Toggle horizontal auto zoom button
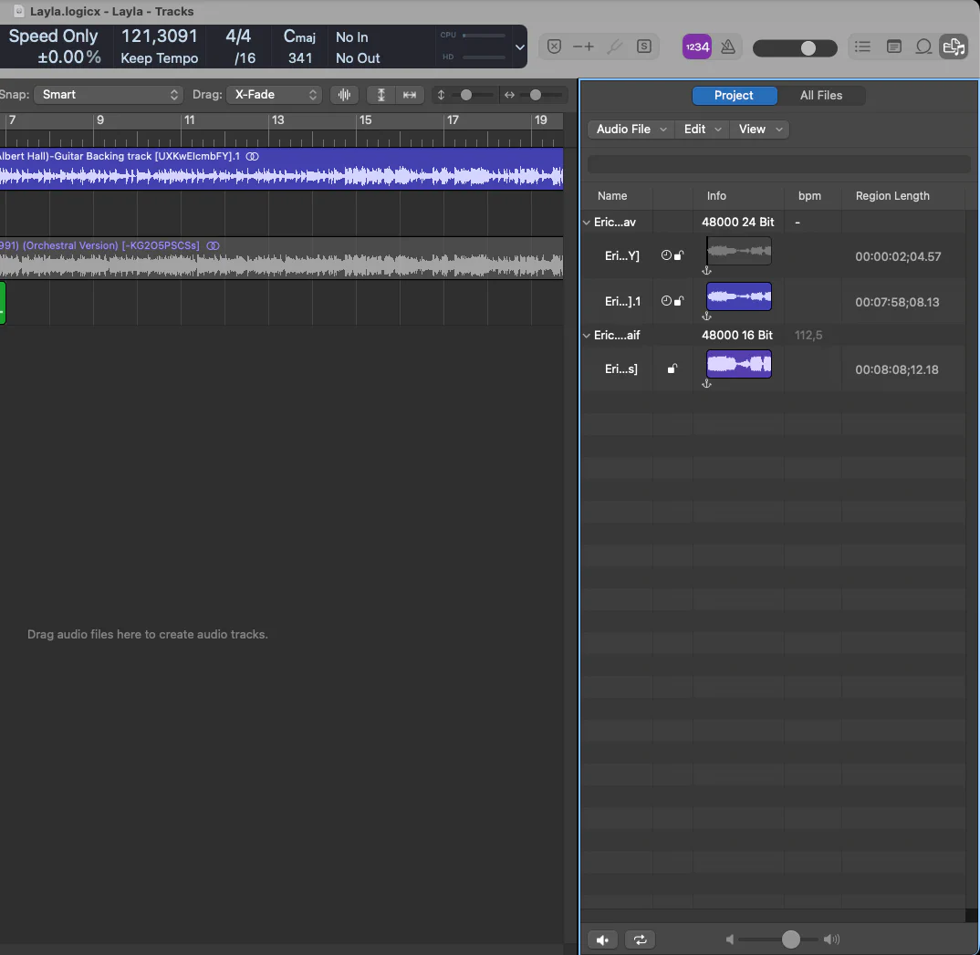This screenshot has height=955, width=980. [410, 94]
